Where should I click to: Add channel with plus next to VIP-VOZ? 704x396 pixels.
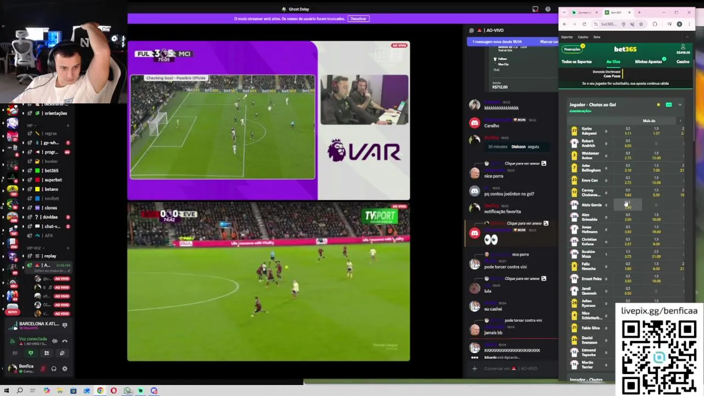tap(68, 248)
